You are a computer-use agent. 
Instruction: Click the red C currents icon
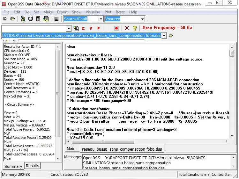point(83,28)
